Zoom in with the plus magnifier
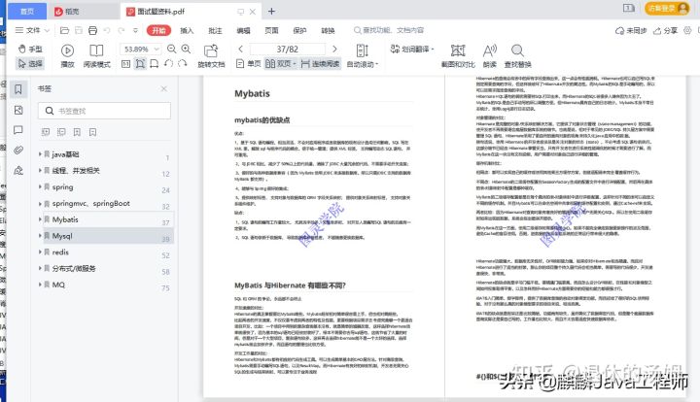 pyautogui.click(x=186, y=49)
